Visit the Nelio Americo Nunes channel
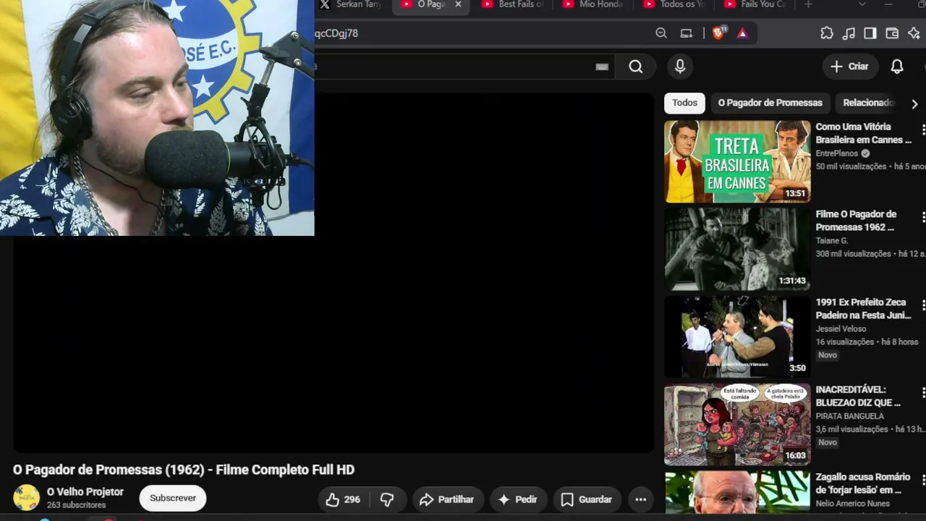The height and width of the screenshot is (521, 926). (x=854, y=504)
